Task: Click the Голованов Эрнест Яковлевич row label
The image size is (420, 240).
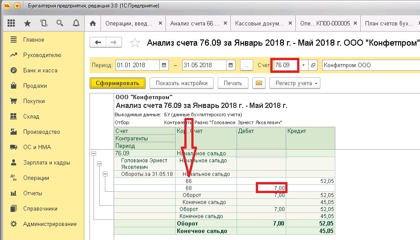Action: click(x=144, y=164)
